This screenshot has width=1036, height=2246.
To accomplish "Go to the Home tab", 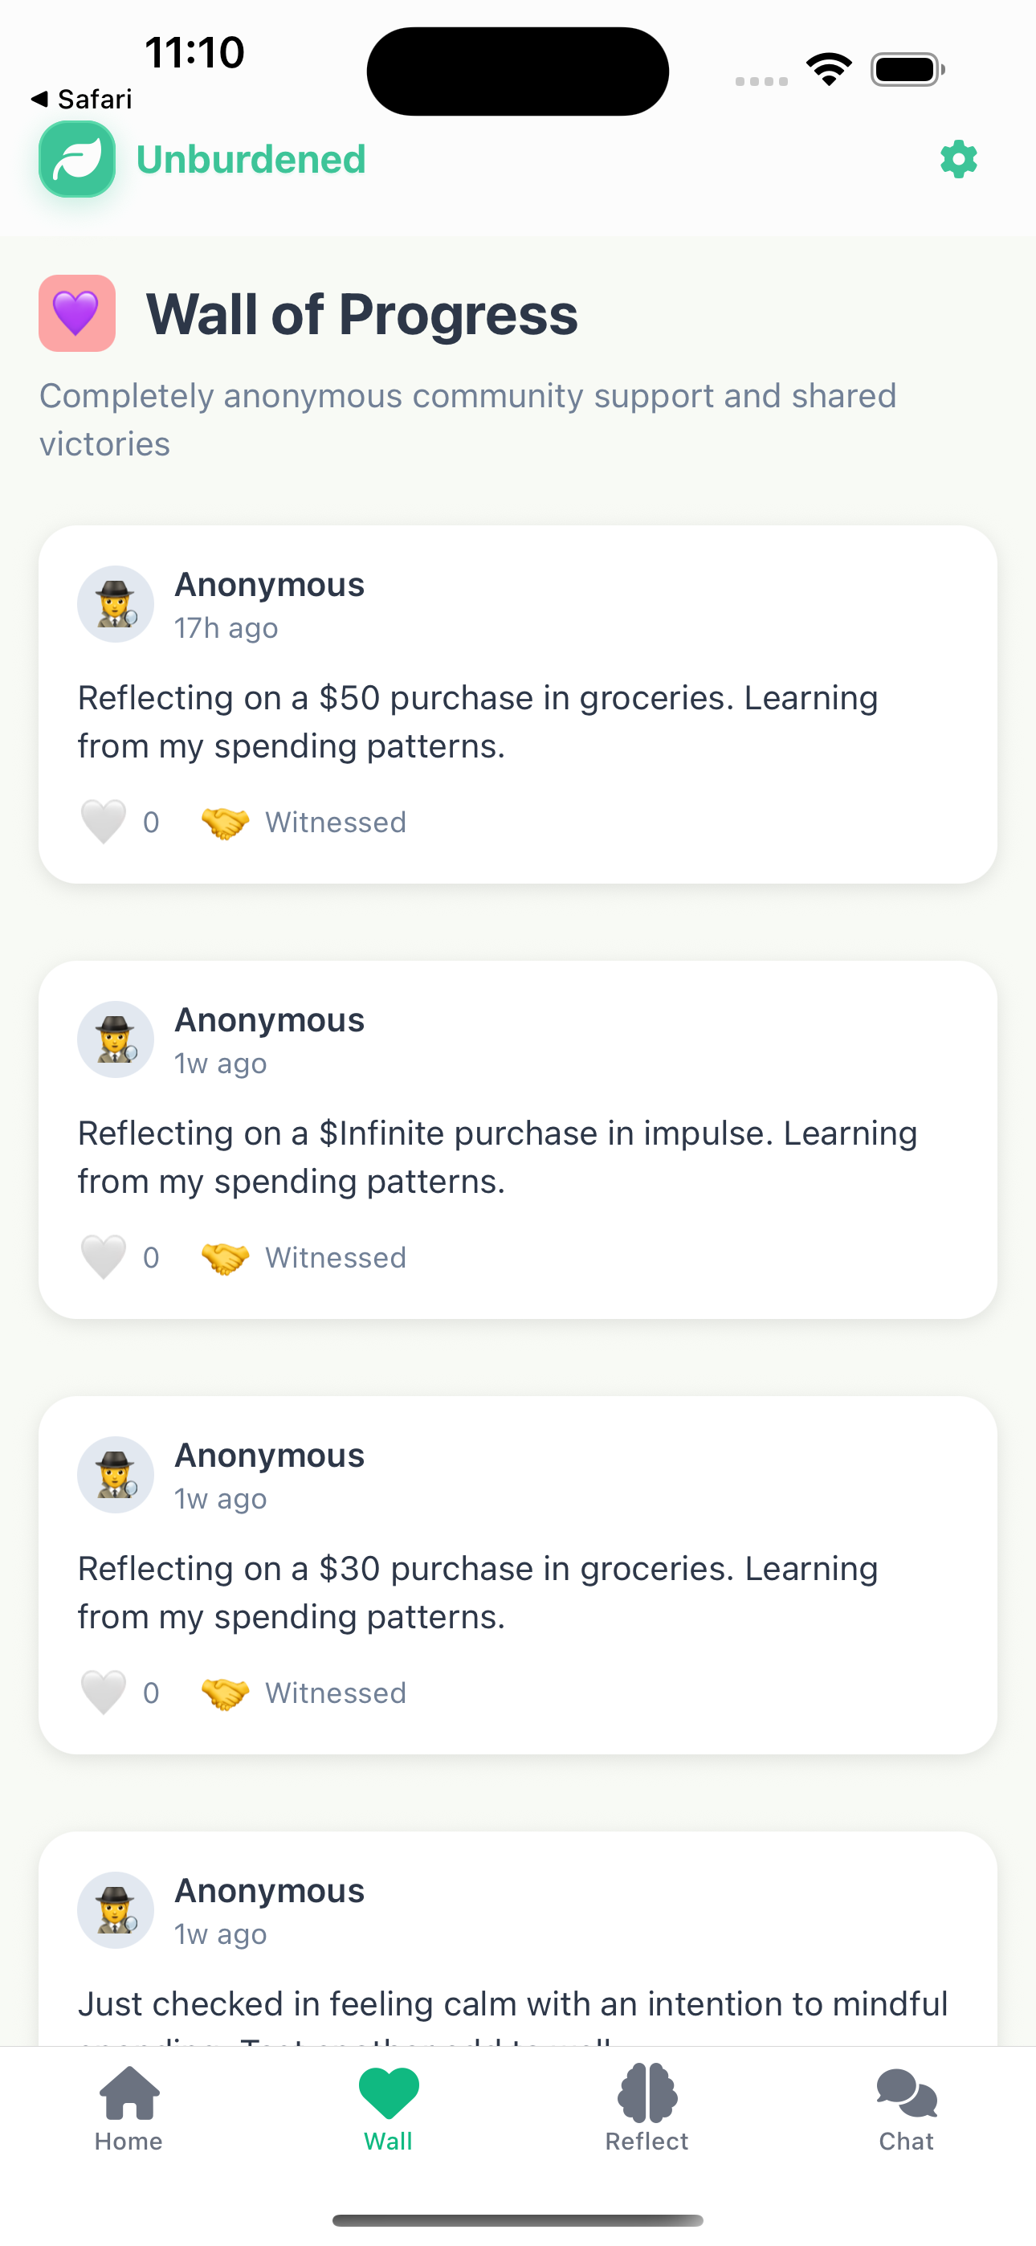I will (x=129, y=2110).
